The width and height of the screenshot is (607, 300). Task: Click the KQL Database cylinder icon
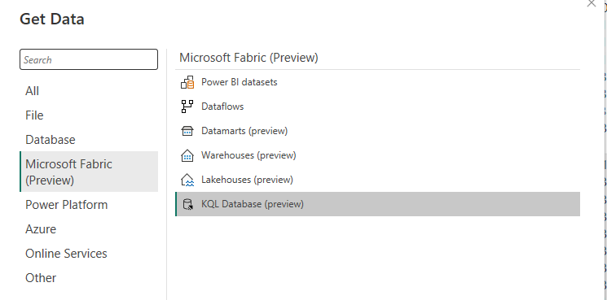pyautogui.click(x=187, y=204)
